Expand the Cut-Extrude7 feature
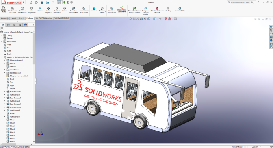The image size is (273, 148). click(x=5, y=117)
